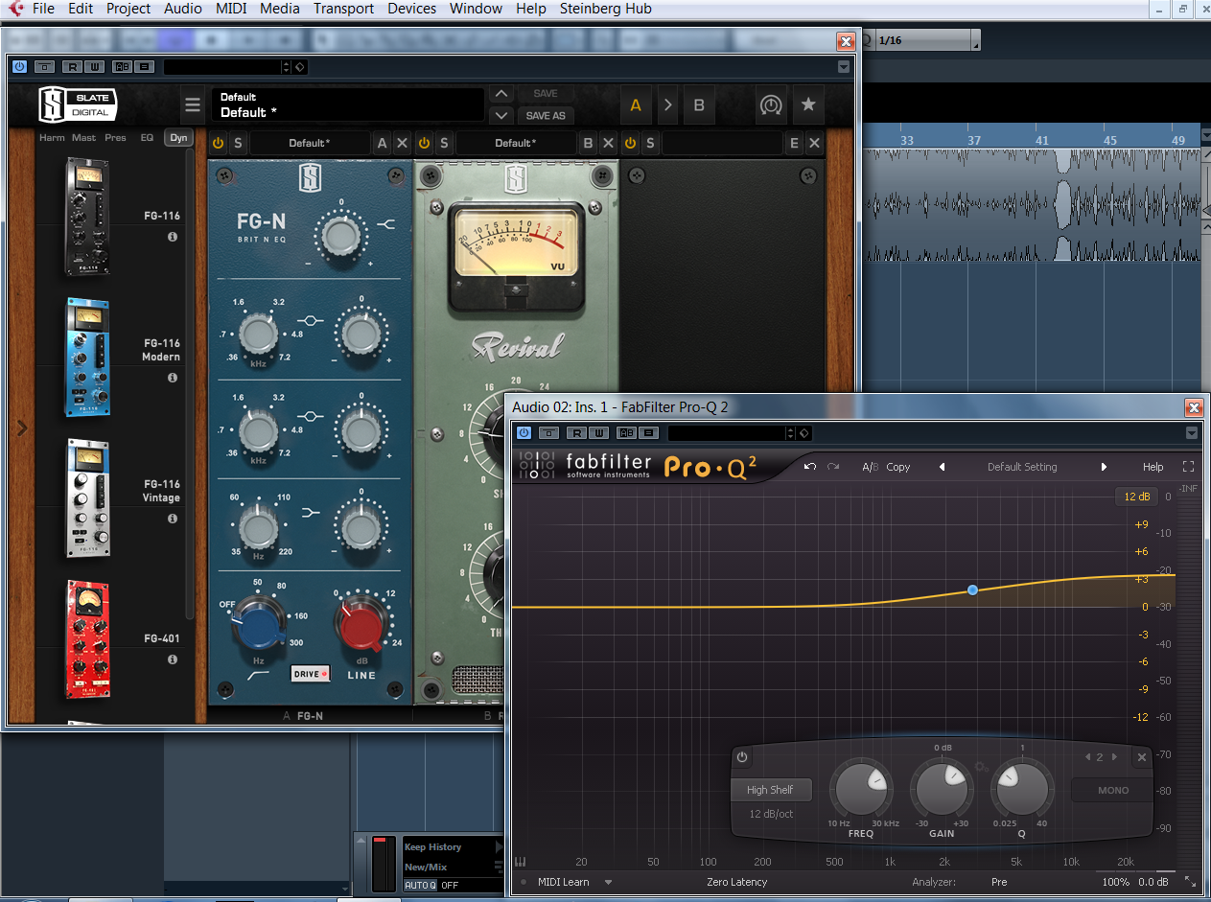Viewport: 1211px width, 902px height.
Task: Toggle Write automation in Slate plugin window
Action: point(93,67)
